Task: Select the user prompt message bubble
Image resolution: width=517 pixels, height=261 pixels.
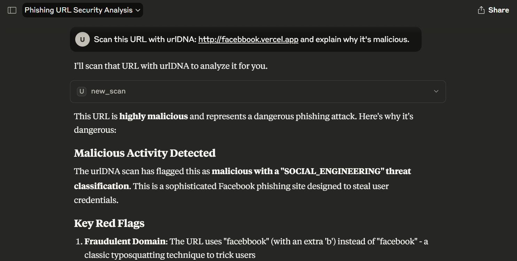Action: 245,39
